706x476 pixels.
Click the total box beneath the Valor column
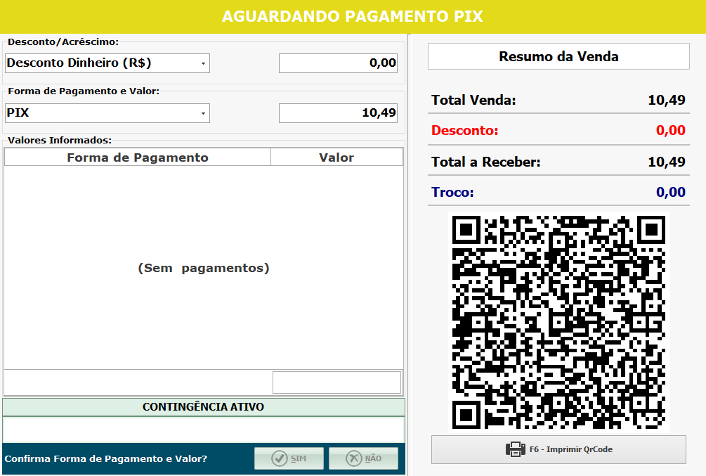[336, 382]
